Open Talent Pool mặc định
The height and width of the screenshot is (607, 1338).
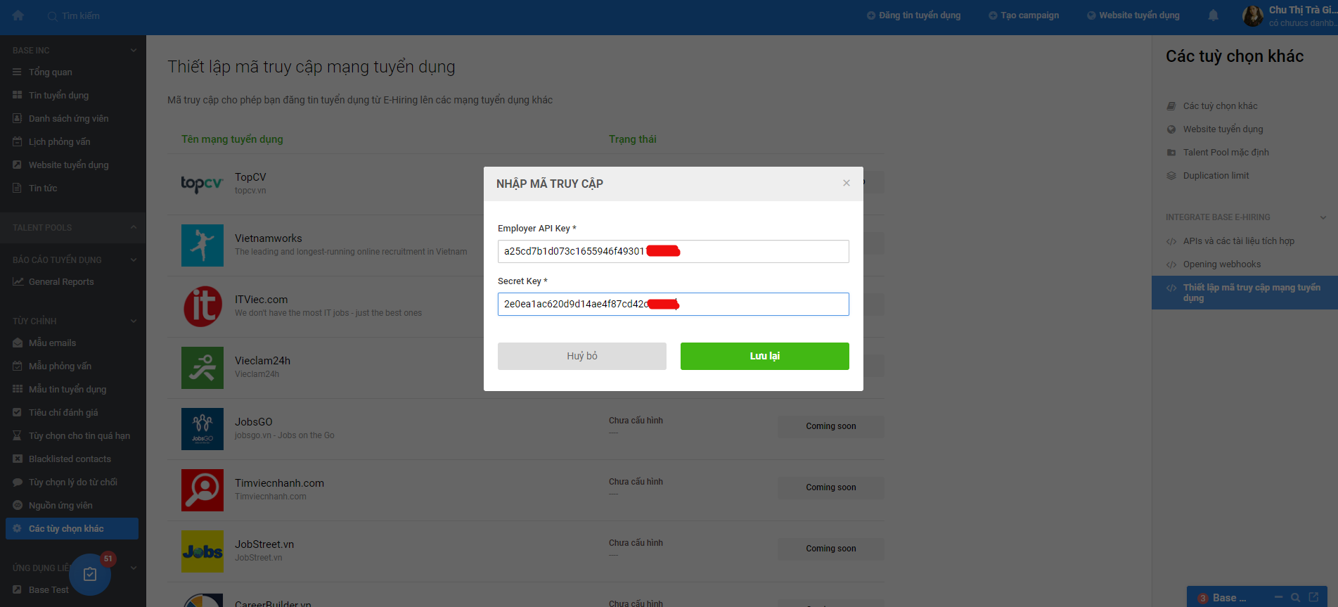(x=1226, y=152)
